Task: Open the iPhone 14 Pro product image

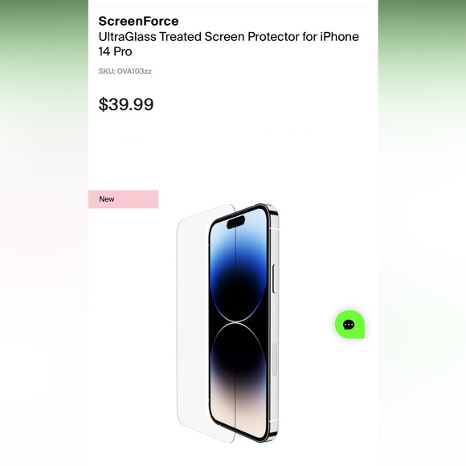Action: pos(228,323)
